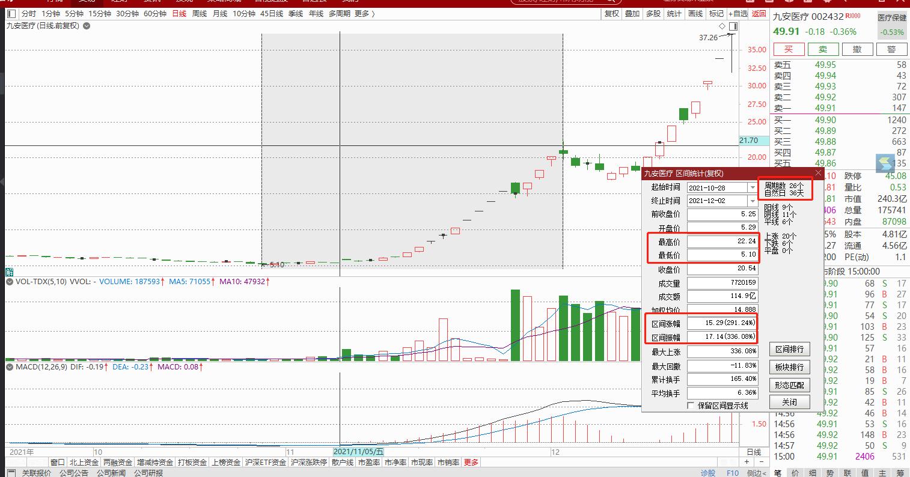Click the 买 buy button
This screenshot has width=910, height=477.
pyautogui.click(x=789, y=49)
